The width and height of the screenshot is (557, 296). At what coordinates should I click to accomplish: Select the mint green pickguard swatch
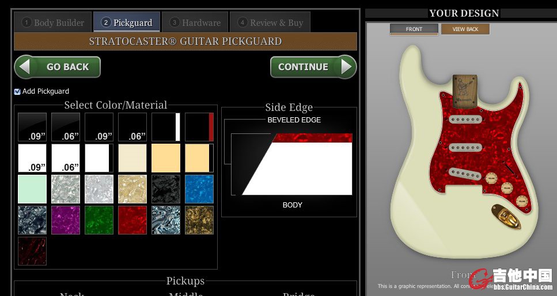tap(32, 190)
